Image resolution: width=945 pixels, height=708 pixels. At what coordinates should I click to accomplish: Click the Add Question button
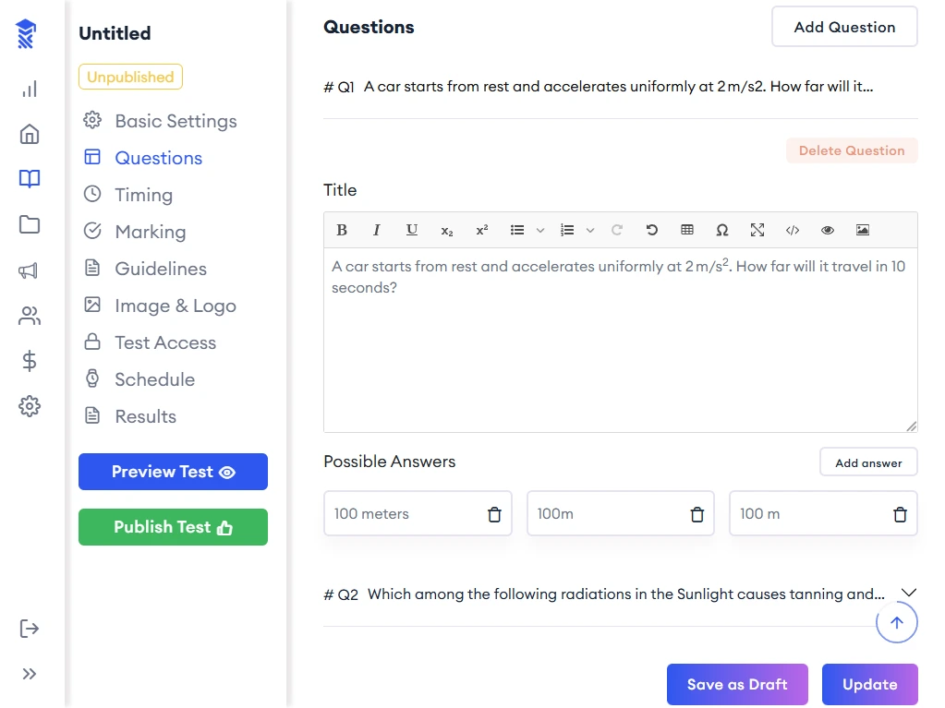[844, 27]
